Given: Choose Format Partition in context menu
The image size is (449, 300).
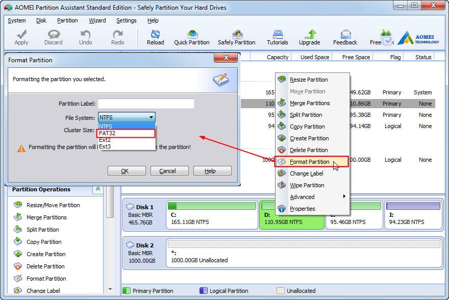Looking at the screenshot, I should click(312, 162).
